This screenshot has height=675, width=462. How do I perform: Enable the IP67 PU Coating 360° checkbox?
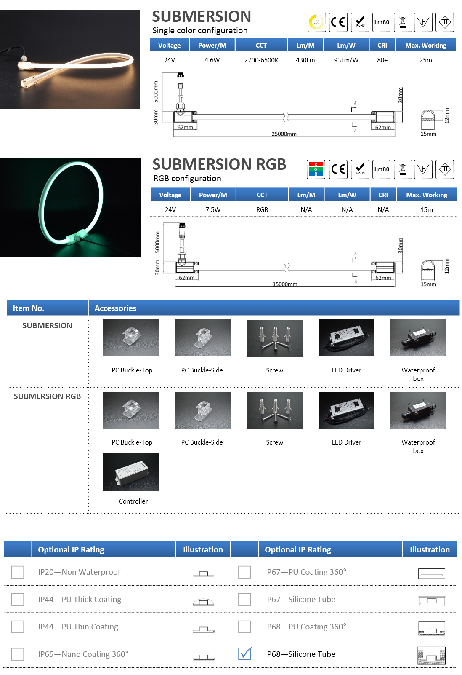click(244, 572)
